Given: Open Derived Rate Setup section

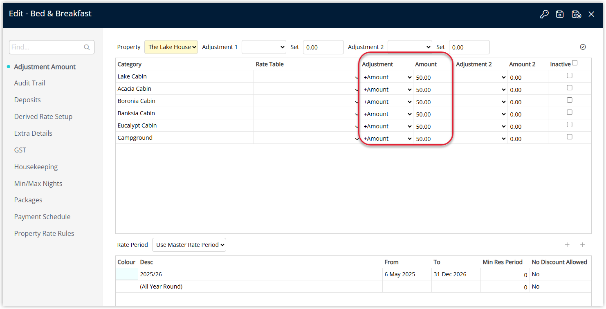Looking at the screenshot, I should (43, 116).
